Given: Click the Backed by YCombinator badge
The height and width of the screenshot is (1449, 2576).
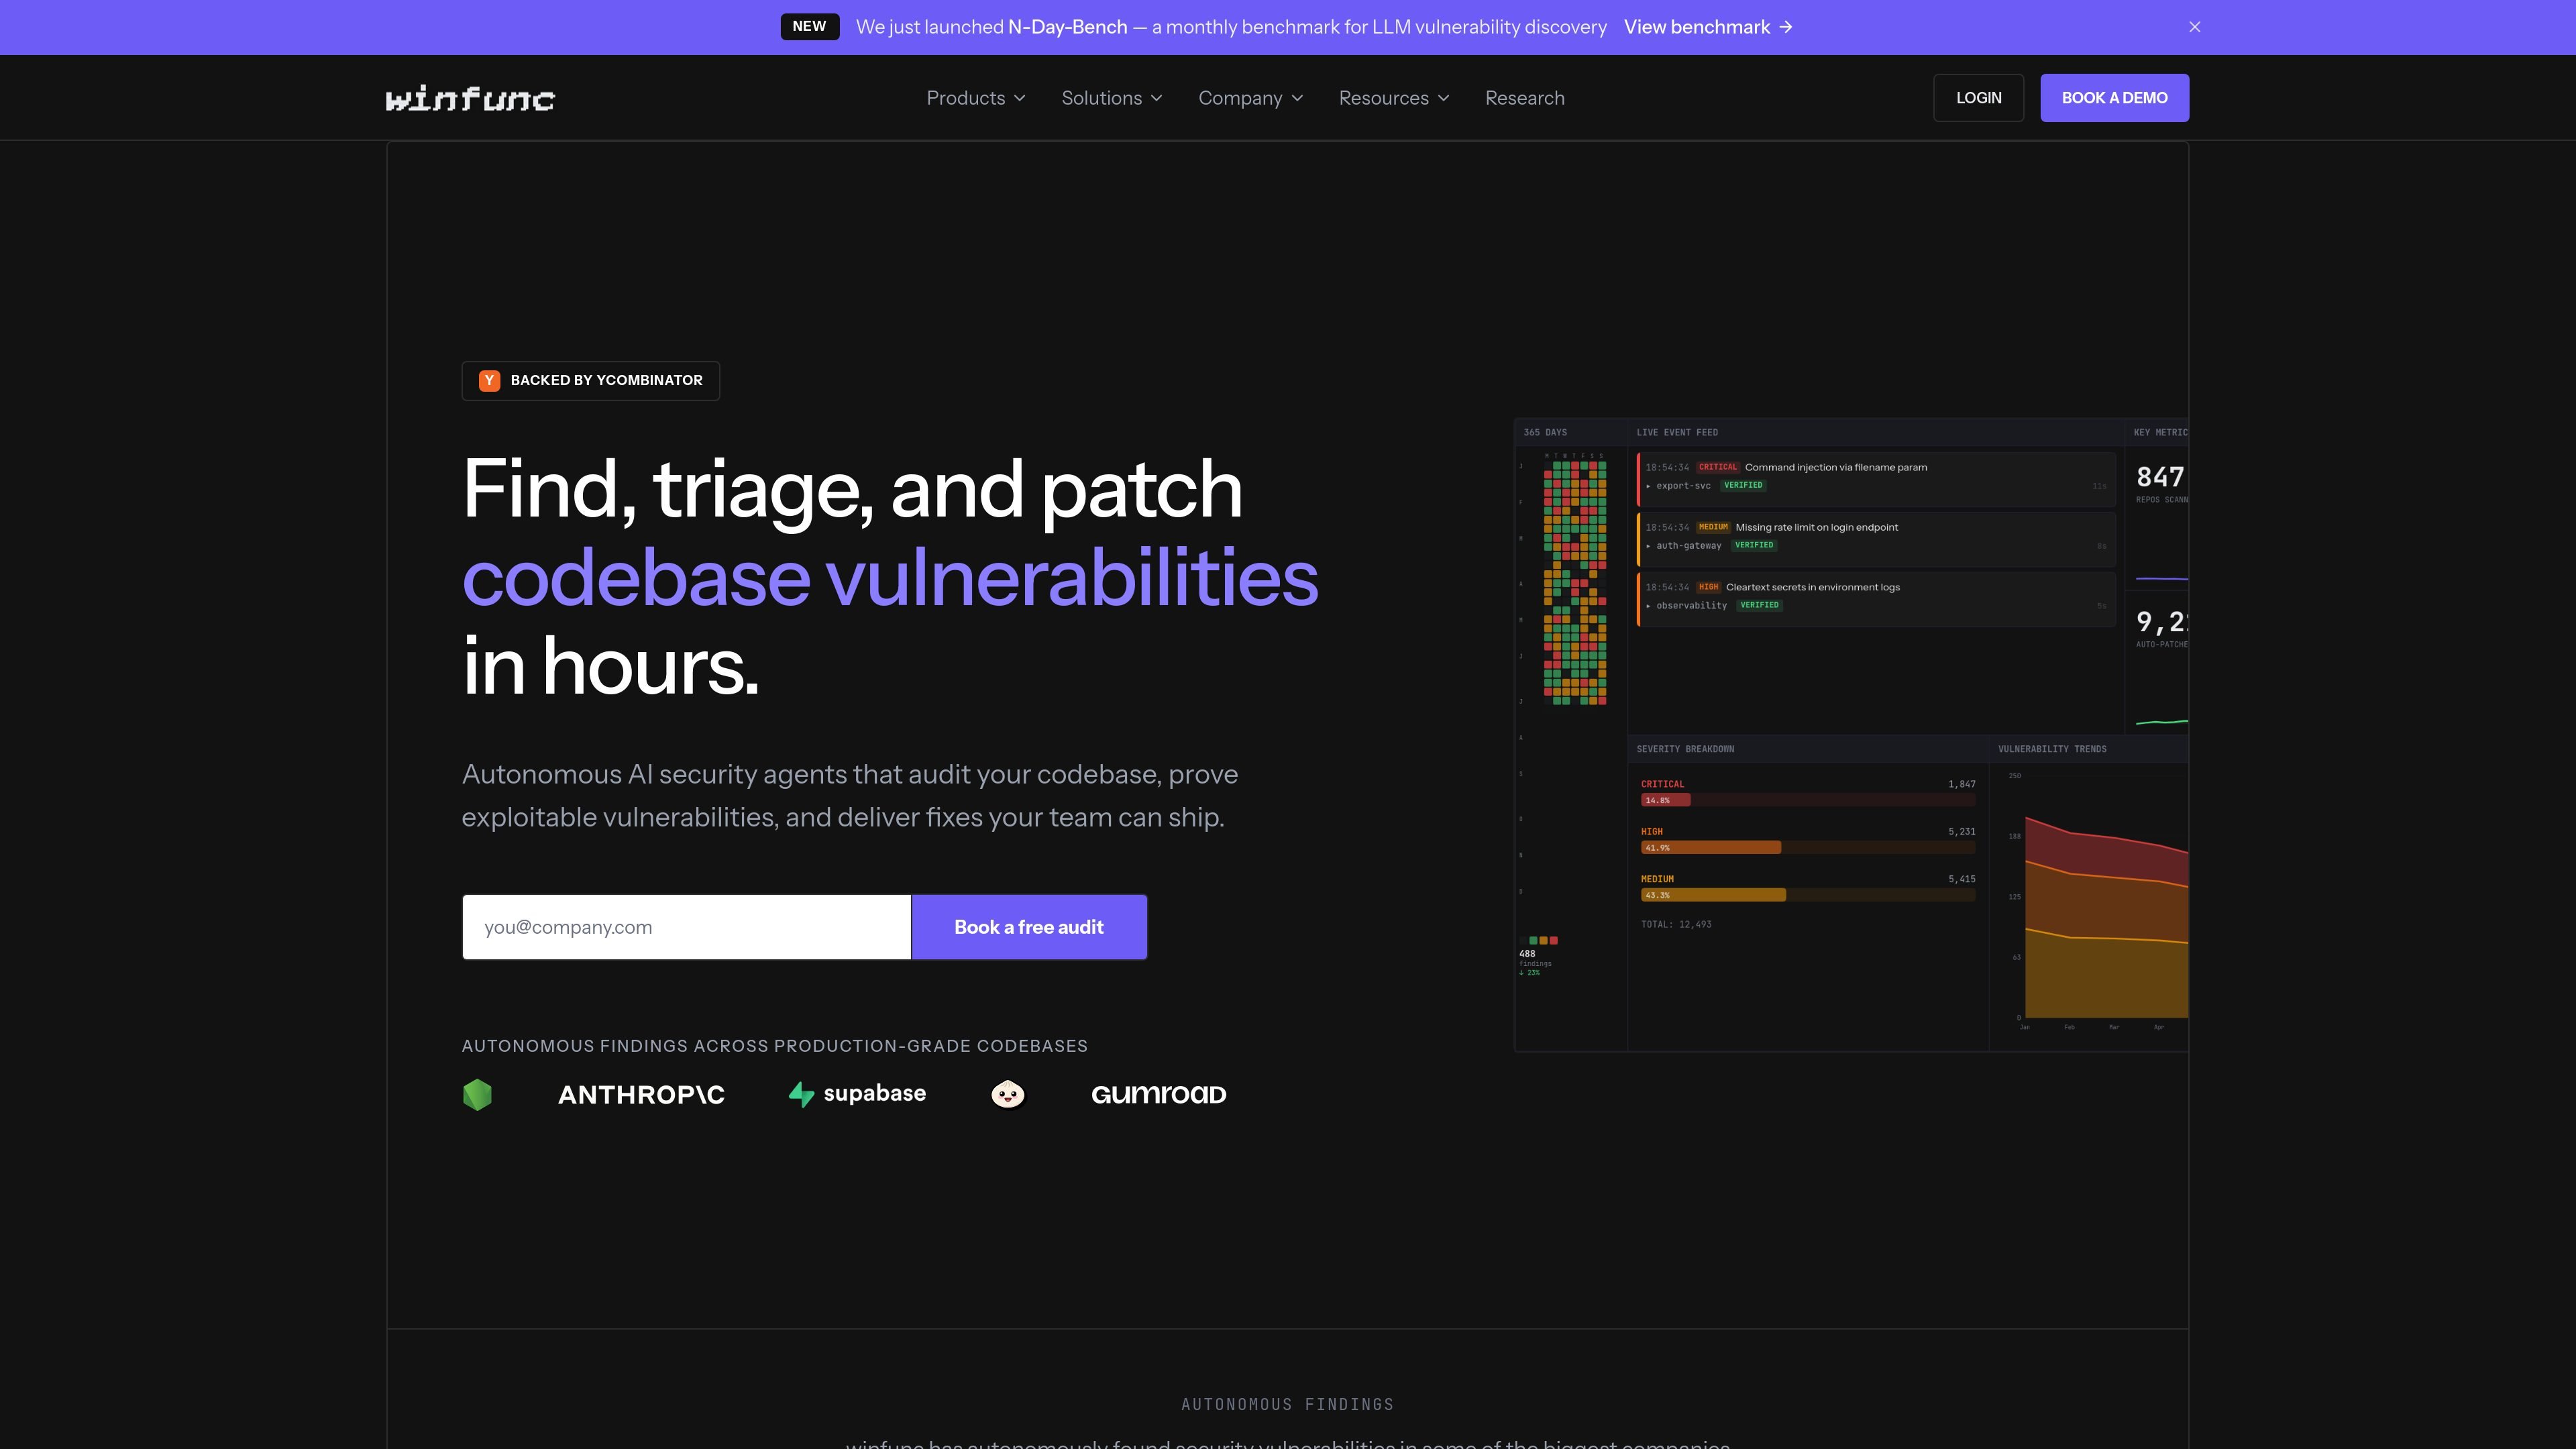Looking at the screenshot, I should click(x=590, y=380).
